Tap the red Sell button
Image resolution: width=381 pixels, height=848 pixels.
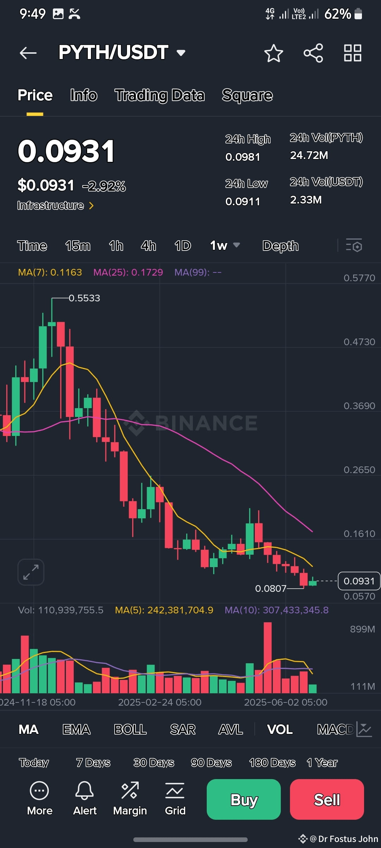pyautogui.click(x=327, y=799)
